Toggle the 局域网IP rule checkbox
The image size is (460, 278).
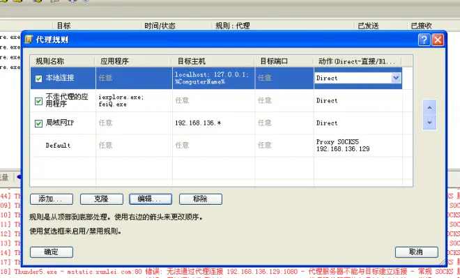[38, 123]
